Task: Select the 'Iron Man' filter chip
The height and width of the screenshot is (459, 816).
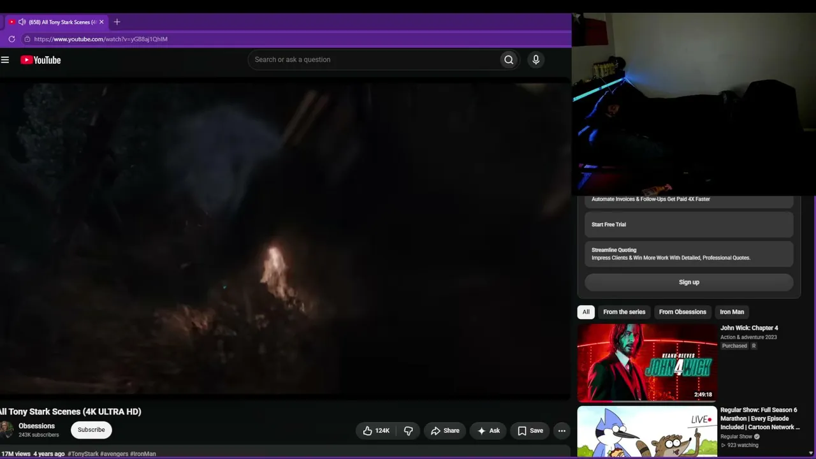Action: (x=732, y=312)
